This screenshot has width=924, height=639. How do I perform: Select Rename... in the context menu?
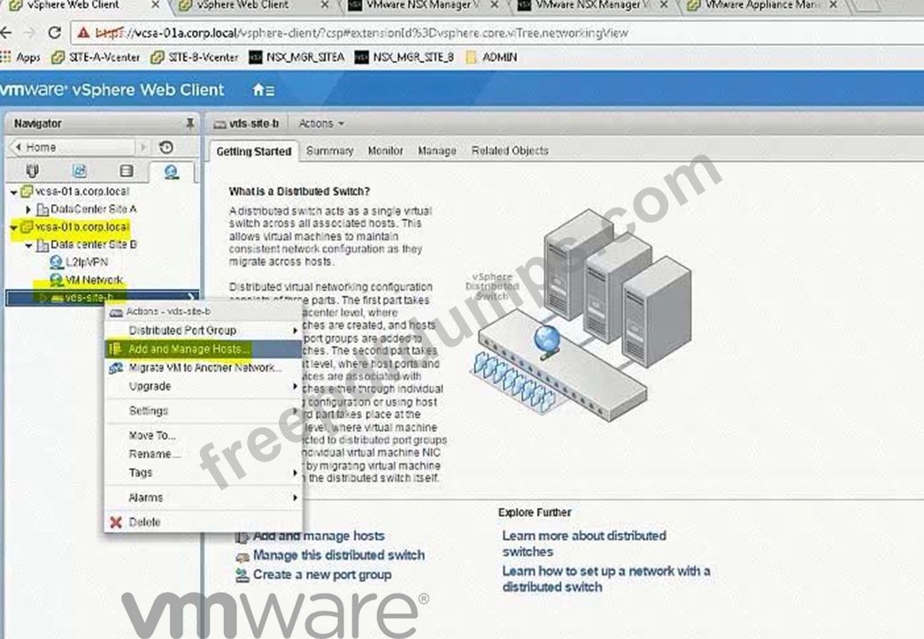204,453
